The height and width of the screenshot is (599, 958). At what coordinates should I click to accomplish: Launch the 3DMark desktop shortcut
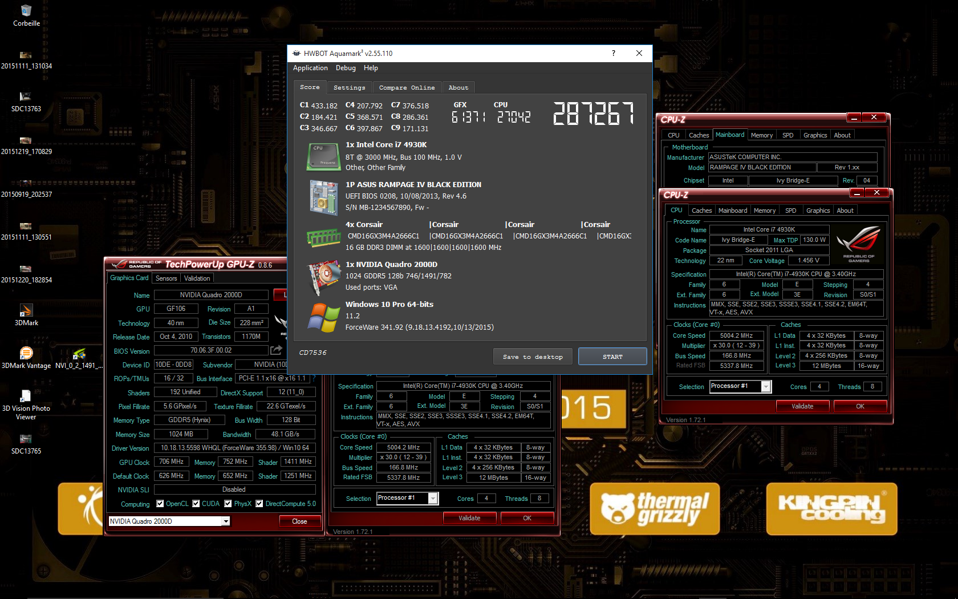pyautogui.click(x=26, y=310)
